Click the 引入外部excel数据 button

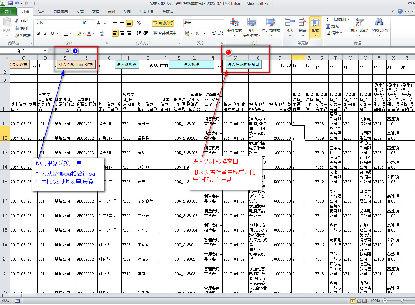click(76, 65)
